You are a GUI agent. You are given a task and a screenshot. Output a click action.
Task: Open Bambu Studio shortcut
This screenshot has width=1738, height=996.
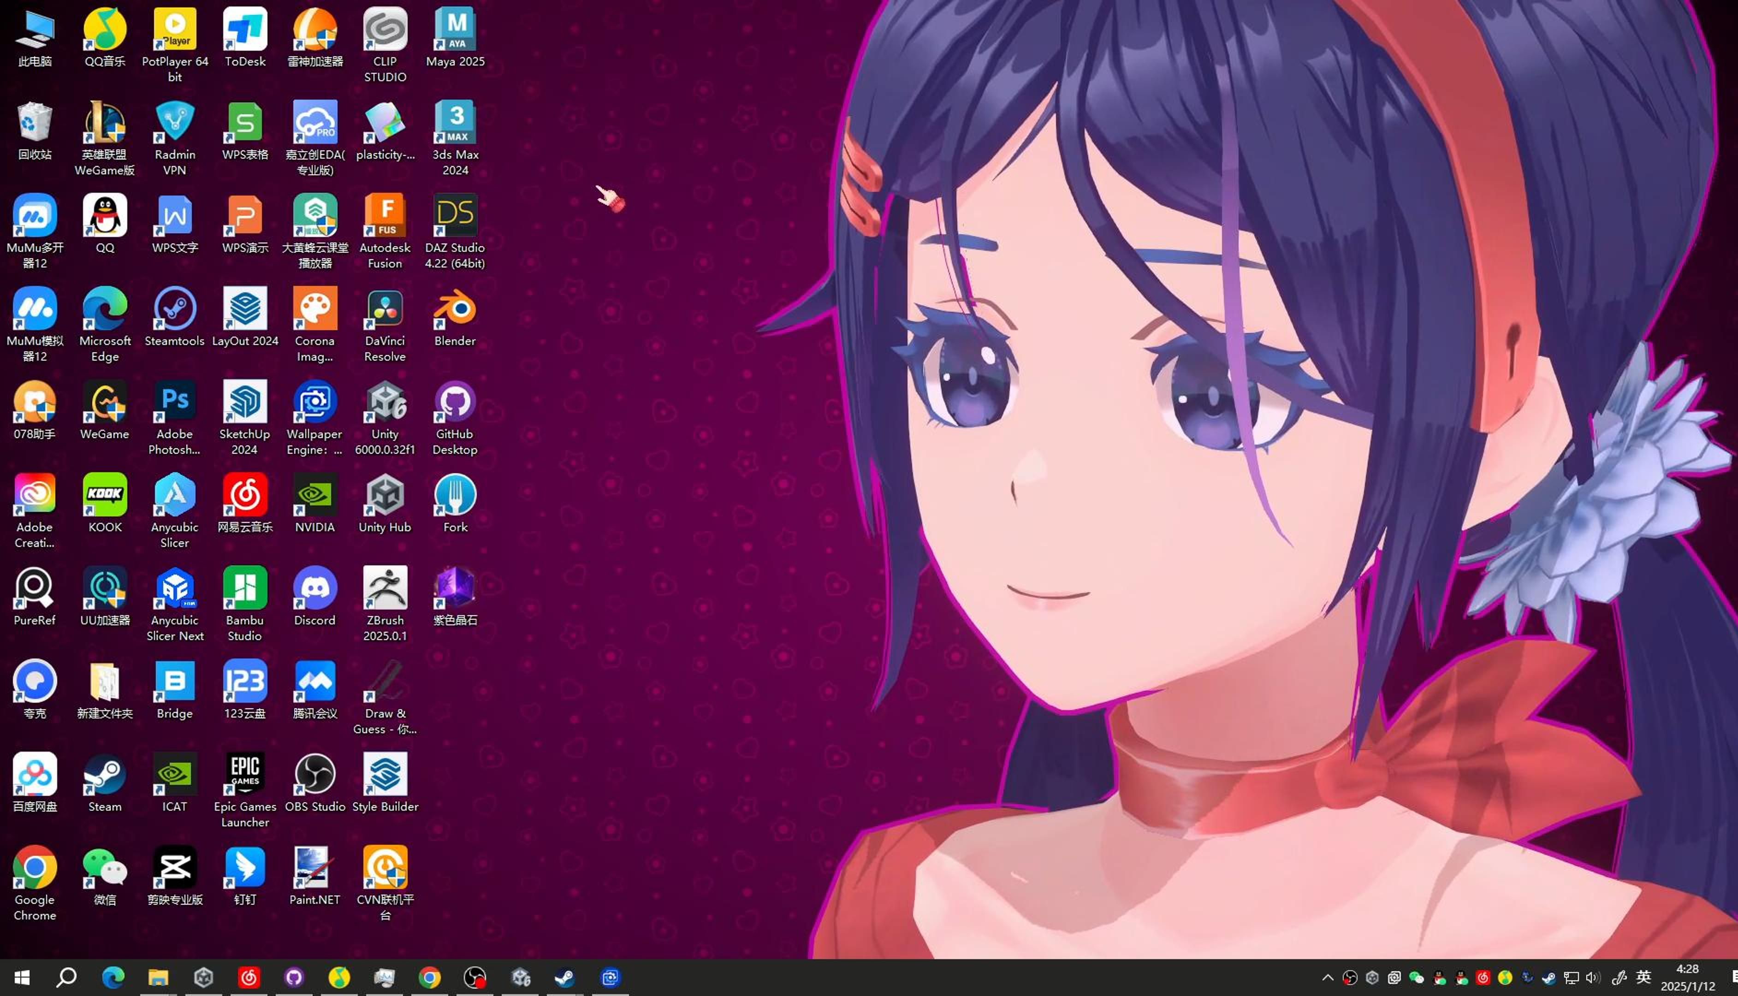click(245, 604)
